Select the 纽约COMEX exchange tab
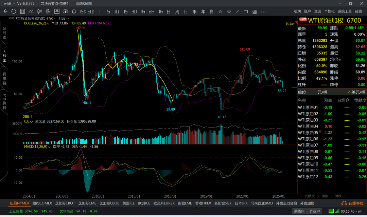This screenshot has height=217, width=367. click(42, 203)
